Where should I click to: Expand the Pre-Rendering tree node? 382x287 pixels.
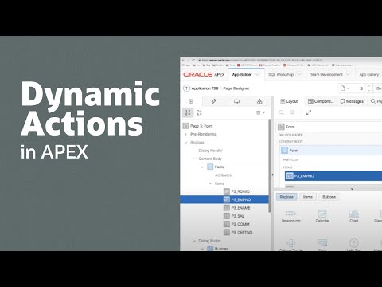tap(185, 134)
